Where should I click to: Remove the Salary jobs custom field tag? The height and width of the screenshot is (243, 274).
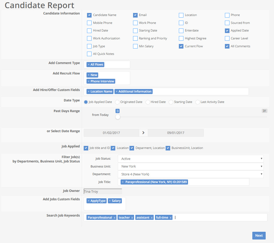pos(110,201)
